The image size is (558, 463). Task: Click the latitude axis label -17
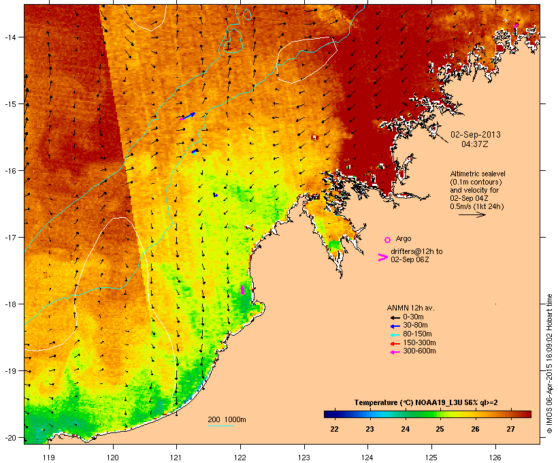(10, 237)
